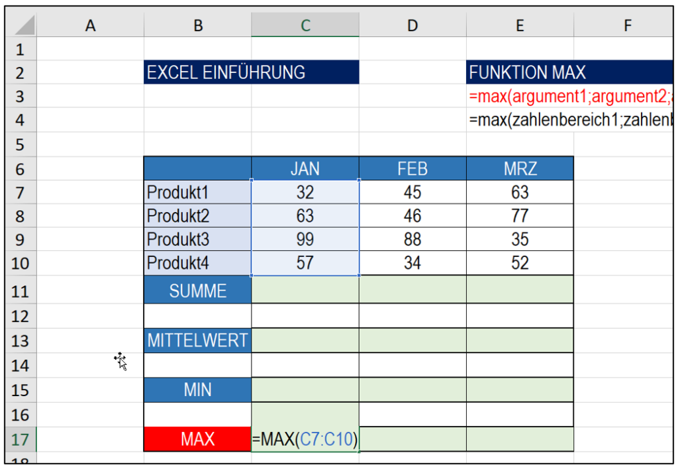Click the 'EXCEL EINFÜHRUNG' title cell

(251, 72)
